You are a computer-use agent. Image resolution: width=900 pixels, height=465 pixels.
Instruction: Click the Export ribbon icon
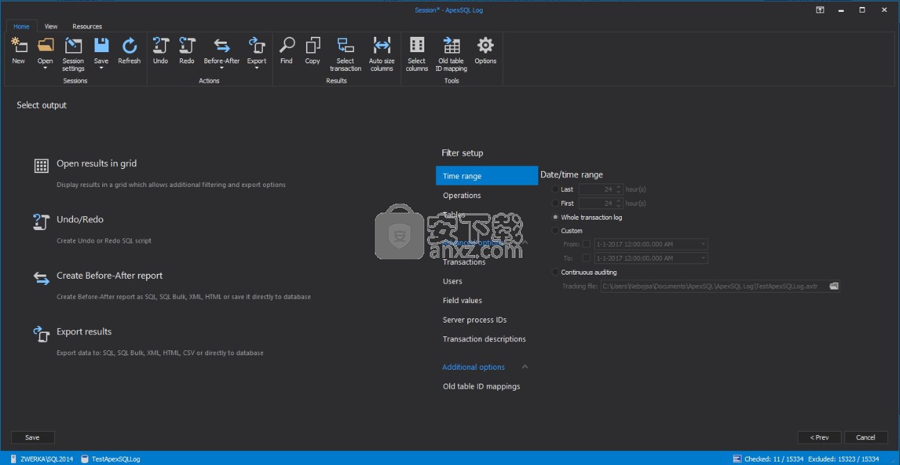(x=257, y=46)
